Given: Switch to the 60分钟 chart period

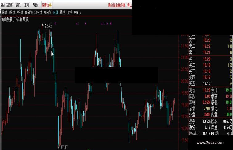Looking at the screenshot, I should coord(47,13).
